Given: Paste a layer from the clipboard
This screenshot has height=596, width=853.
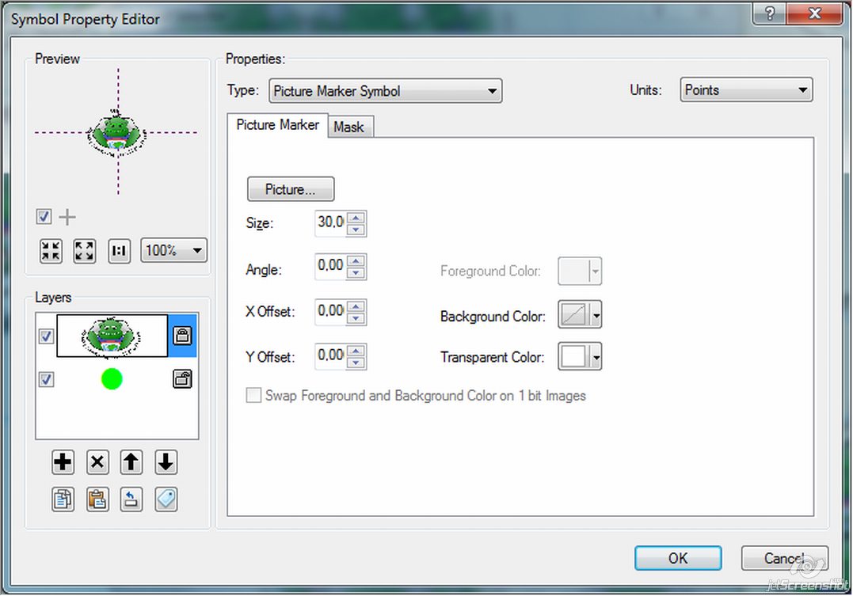Looking at the screenshot, I should point(97,499).
